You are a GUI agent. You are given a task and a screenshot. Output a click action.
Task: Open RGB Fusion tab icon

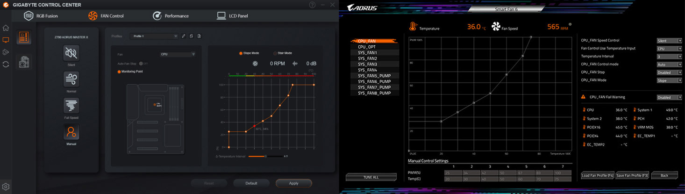tap(29, 15)
